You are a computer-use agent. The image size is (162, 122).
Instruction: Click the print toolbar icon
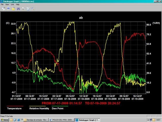tap(23, 9)
